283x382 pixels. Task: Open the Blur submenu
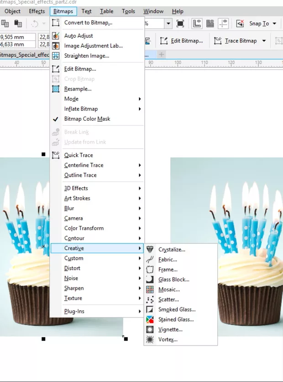(97, 208)
